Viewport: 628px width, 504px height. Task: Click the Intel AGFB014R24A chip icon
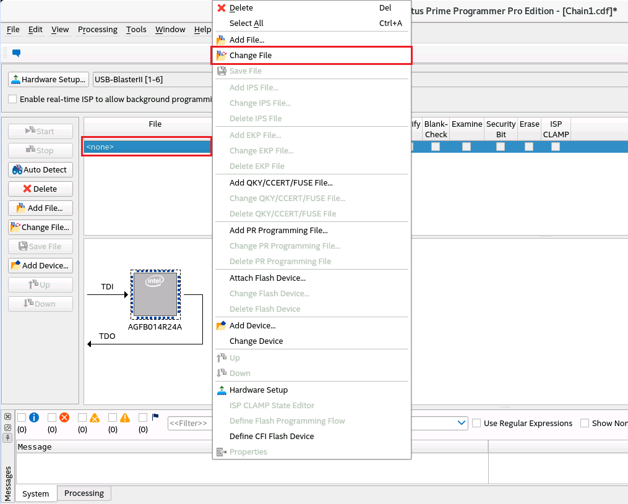click(x=155, y=295)
